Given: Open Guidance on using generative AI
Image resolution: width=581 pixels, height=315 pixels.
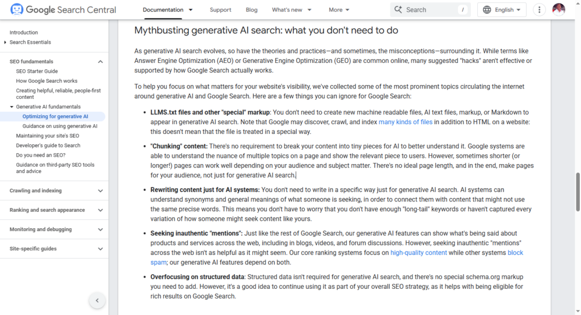Looking at the screenshot, I should coord(60,126).
